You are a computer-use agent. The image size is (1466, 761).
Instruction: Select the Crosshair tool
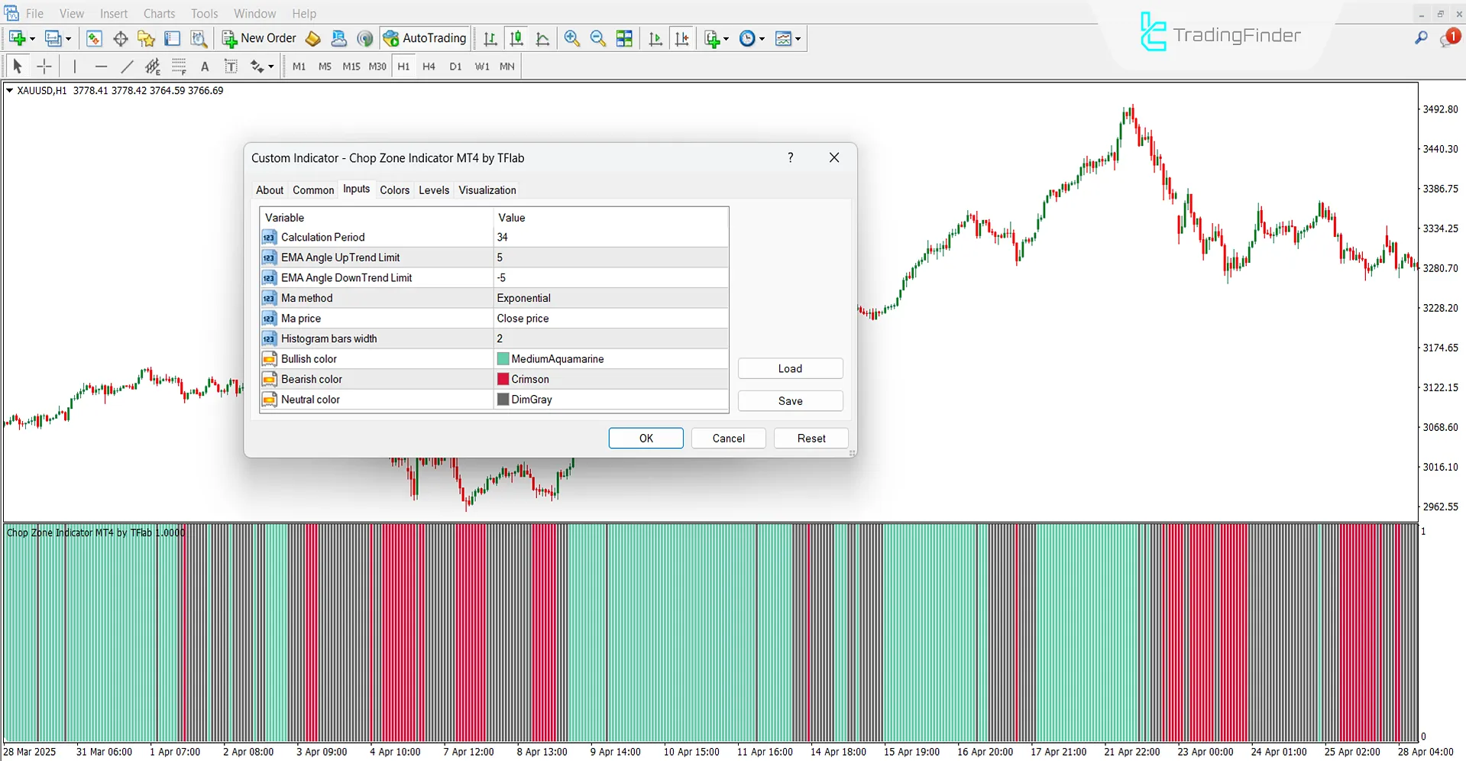click(44, 66)
